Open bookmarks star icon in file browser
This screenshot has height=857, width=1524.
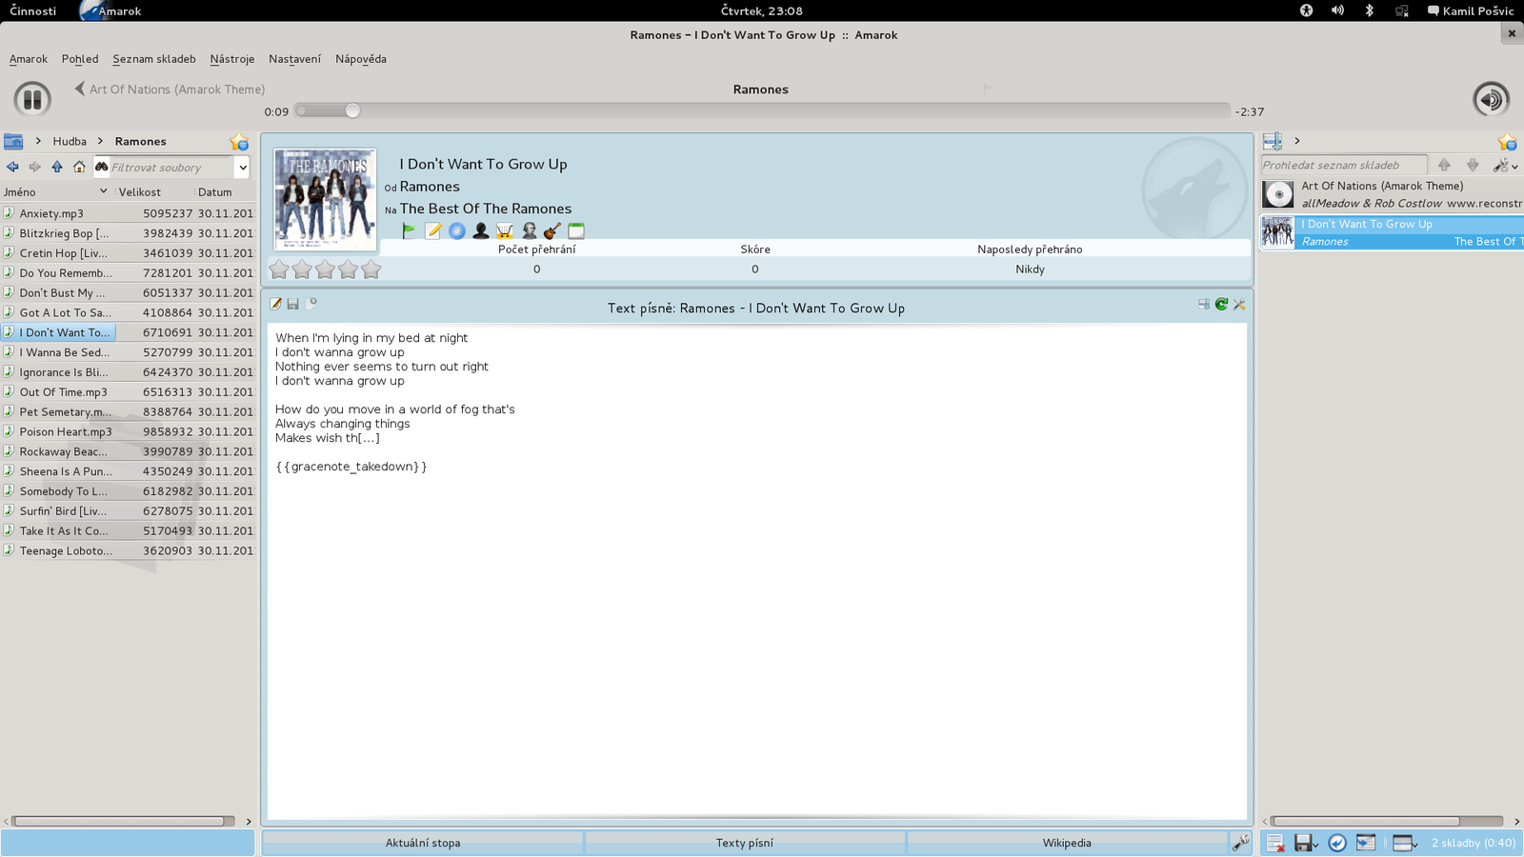239,142
